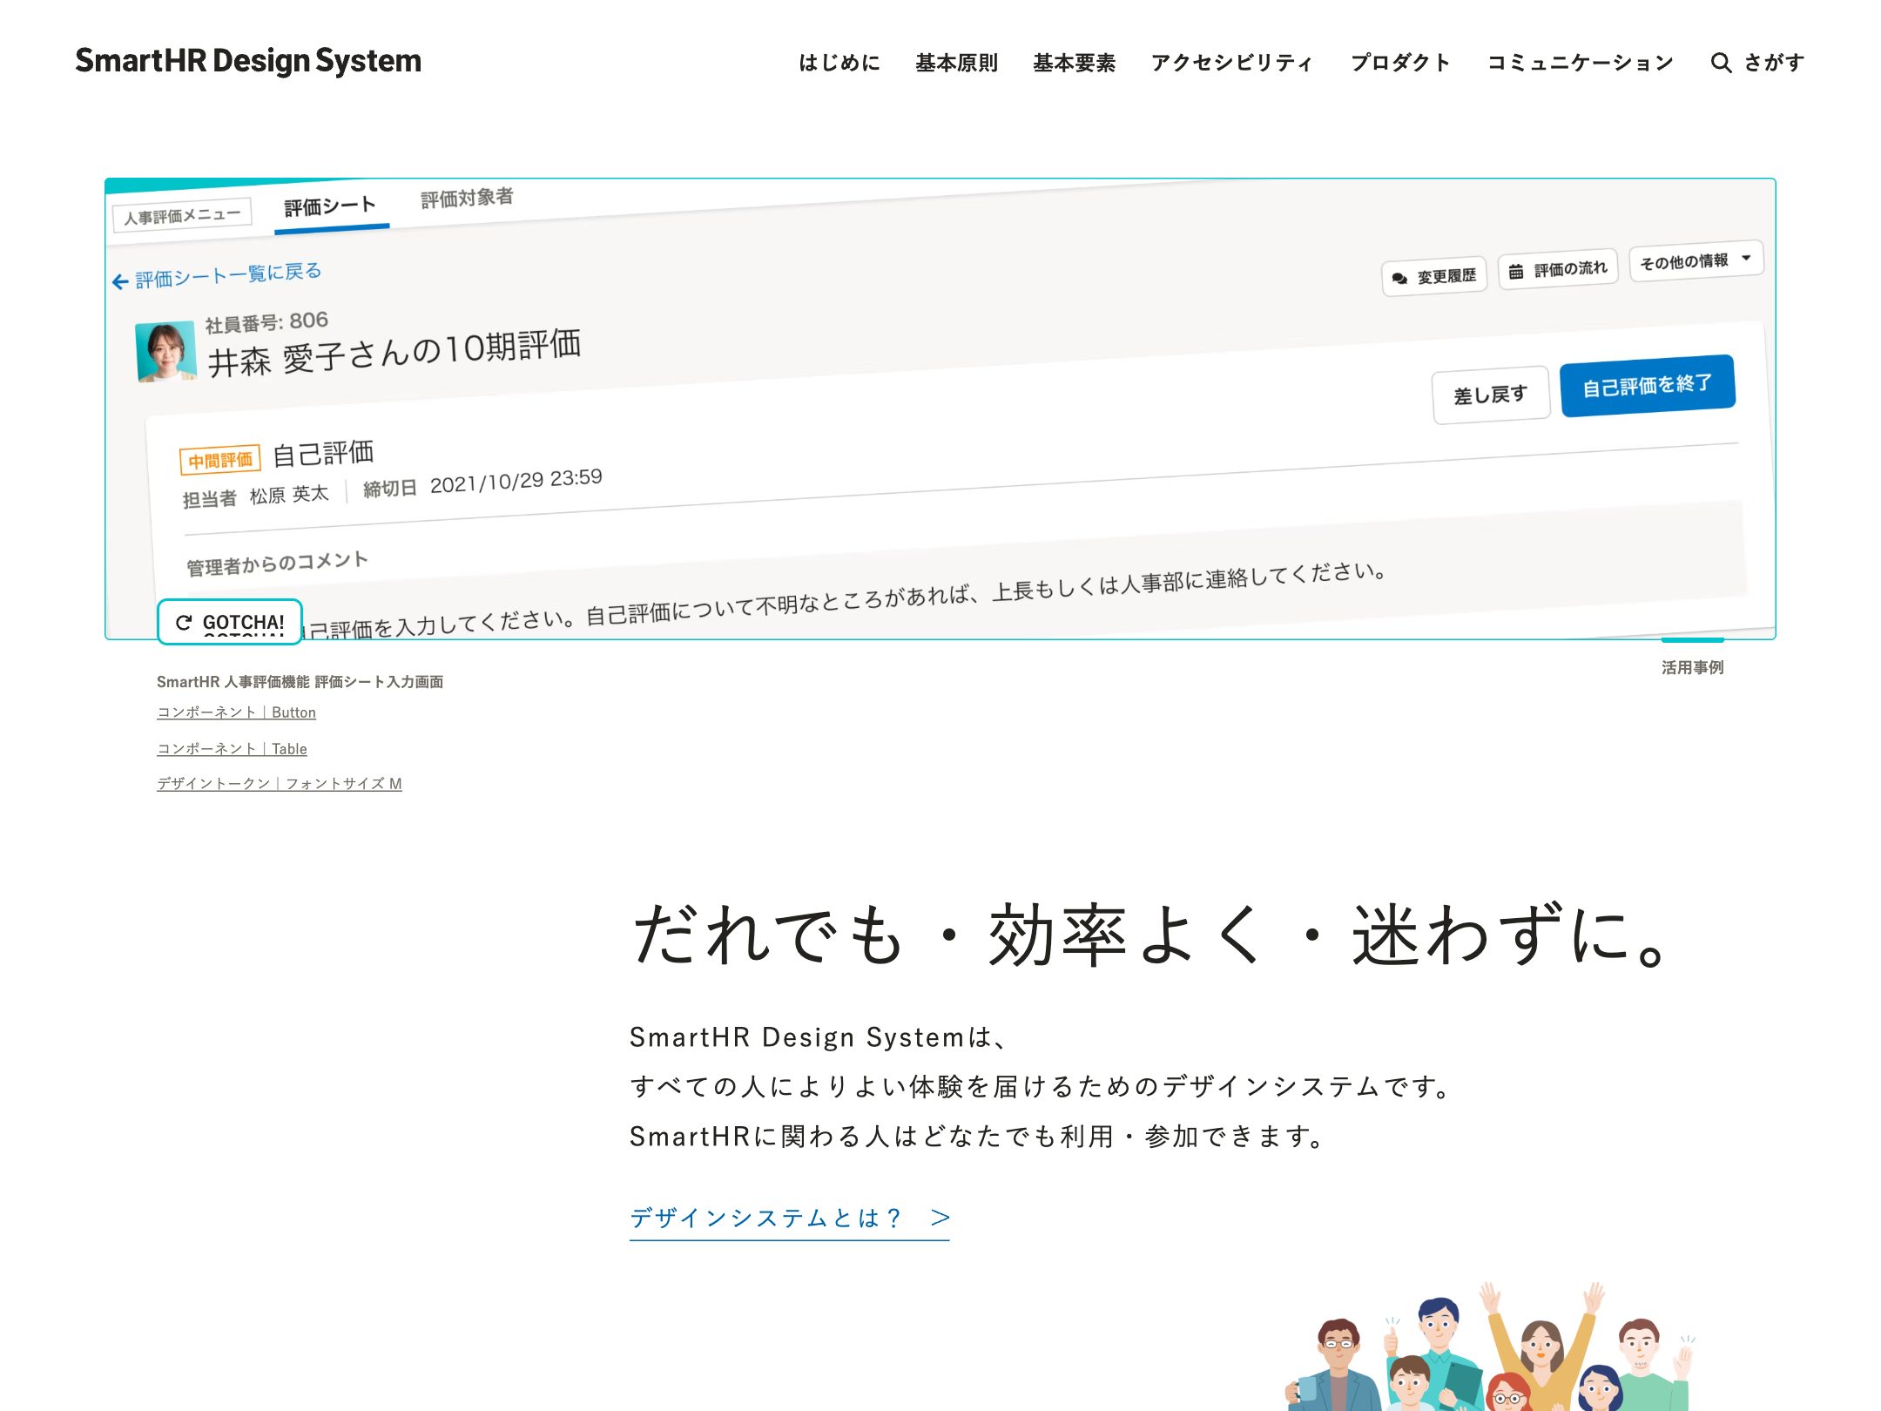Click the chevron arrow after デザインシステムとは？
This screenshot has width=1881, height=1411.
click(940, 1218)
